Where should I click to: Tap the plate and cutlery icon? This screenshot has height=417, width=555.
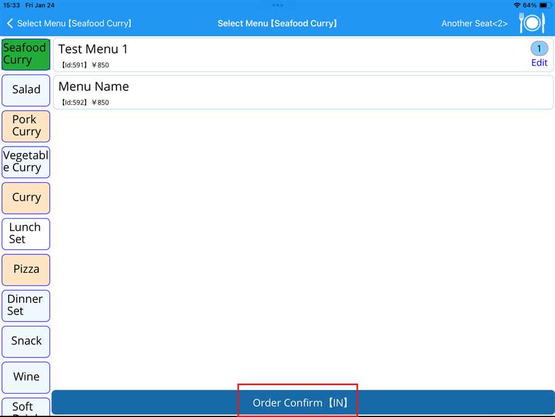pyautogui.click(x=532, y=23)
